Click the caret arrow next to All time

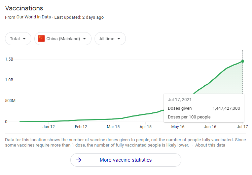click(119, 39)
